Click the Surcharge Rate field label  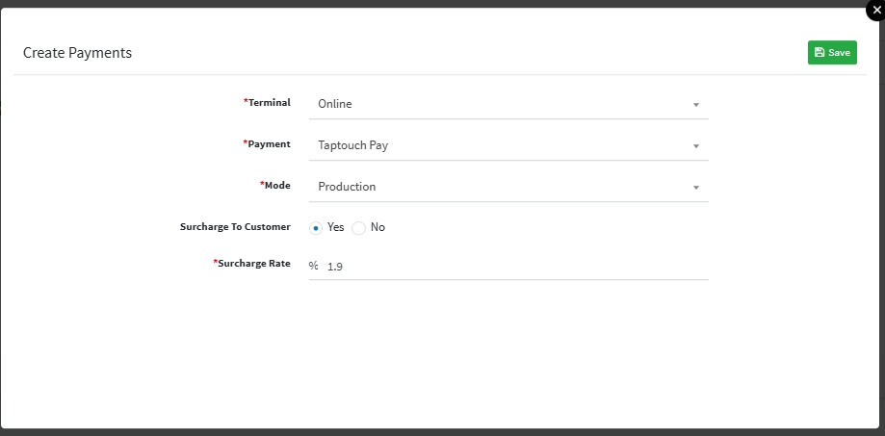pyautogui.click(x=253, y=263)
